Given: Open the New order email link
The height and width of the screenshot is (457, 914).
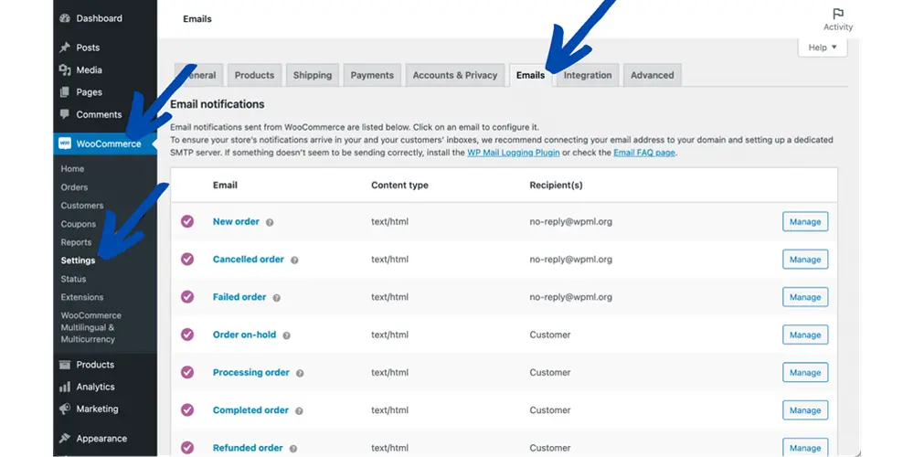Looking at the screenshot, I should 236,221.
